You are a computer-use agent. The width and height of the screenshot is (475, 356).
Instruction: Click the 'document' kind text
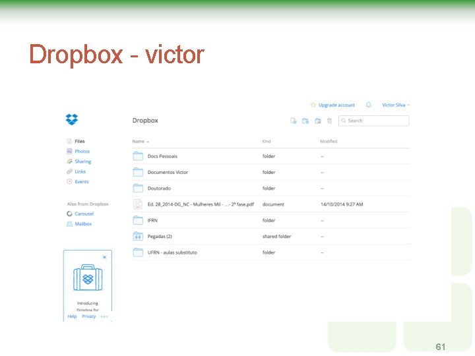[273, 204]
